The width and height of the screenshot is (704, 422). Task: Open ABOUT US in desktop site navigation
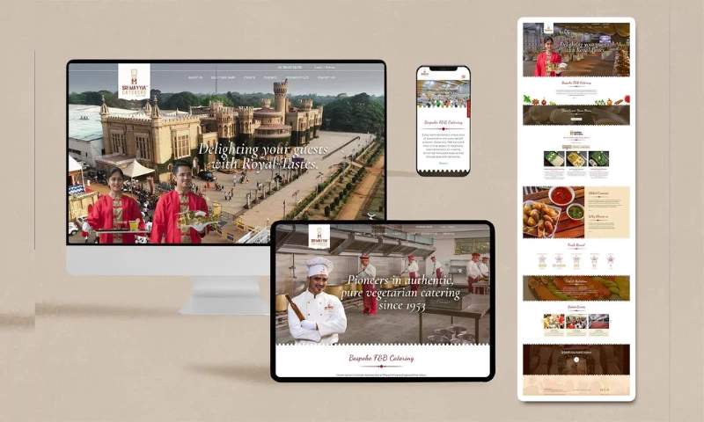click(195, 77)
